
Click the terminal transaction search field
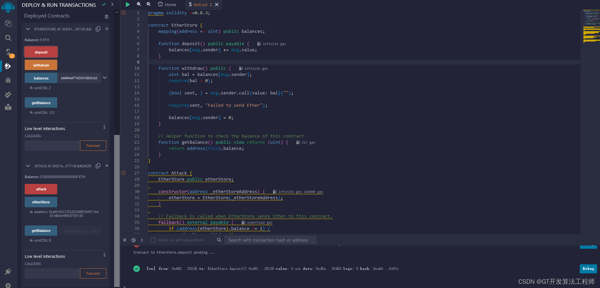point(271,240)
